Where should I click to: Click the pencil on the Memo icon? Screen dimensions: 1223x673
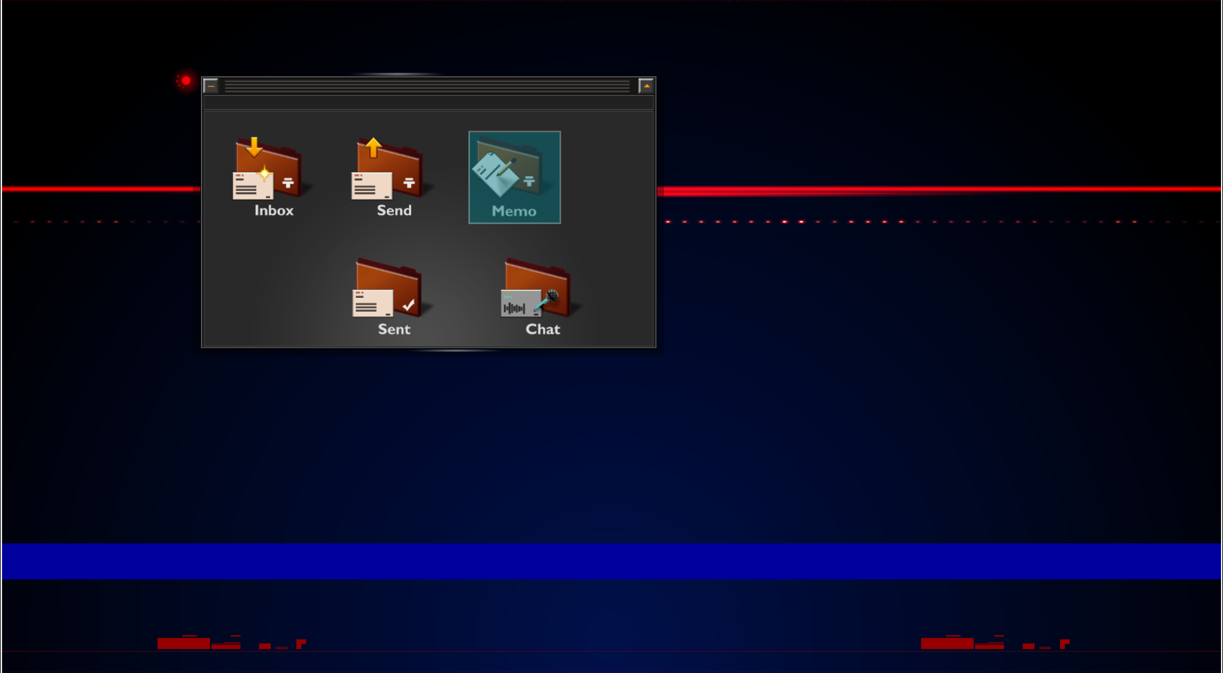pos(506,167)
